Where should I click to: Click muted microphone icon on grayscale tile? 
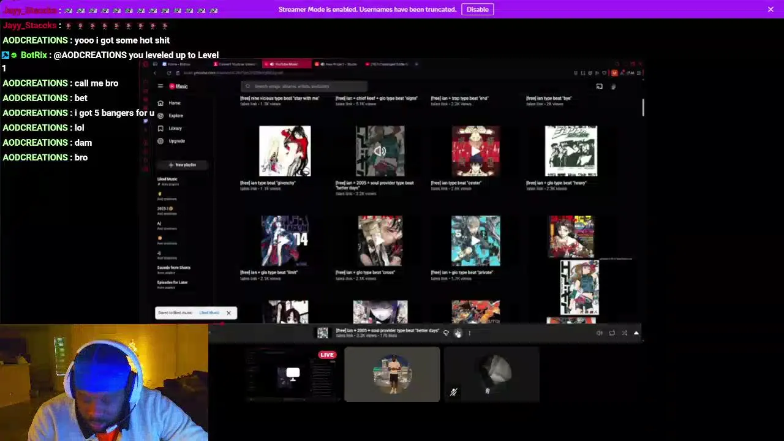(x=453, y=392)
